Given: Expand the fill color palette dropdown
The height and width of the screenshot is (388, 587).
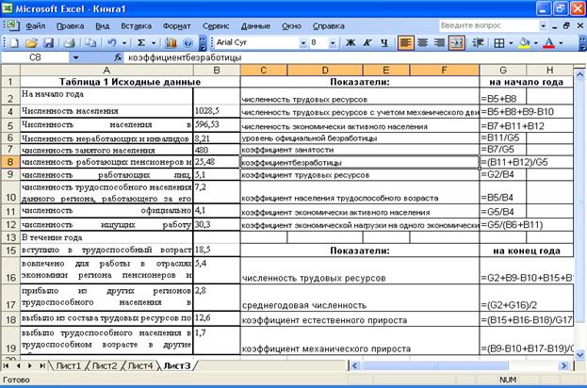Looking at the screenshot, I should pos(536,43).
